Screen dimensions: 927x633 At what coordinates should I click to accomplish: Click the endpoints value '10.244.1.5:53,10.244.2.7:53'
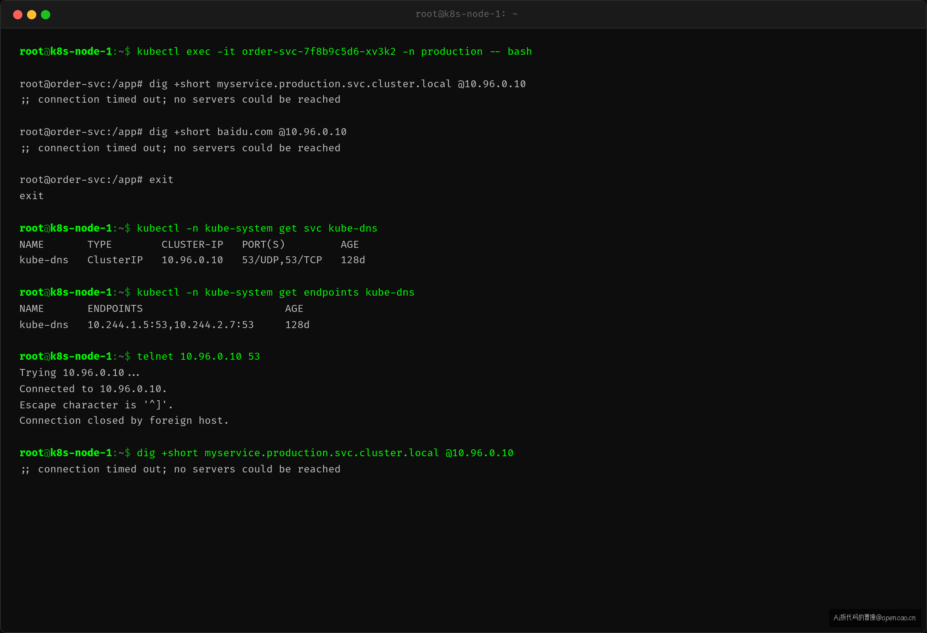170,325
